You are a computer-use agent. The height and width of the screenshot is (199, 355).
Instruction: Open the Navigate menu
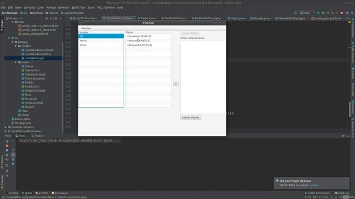click(29, 8)
